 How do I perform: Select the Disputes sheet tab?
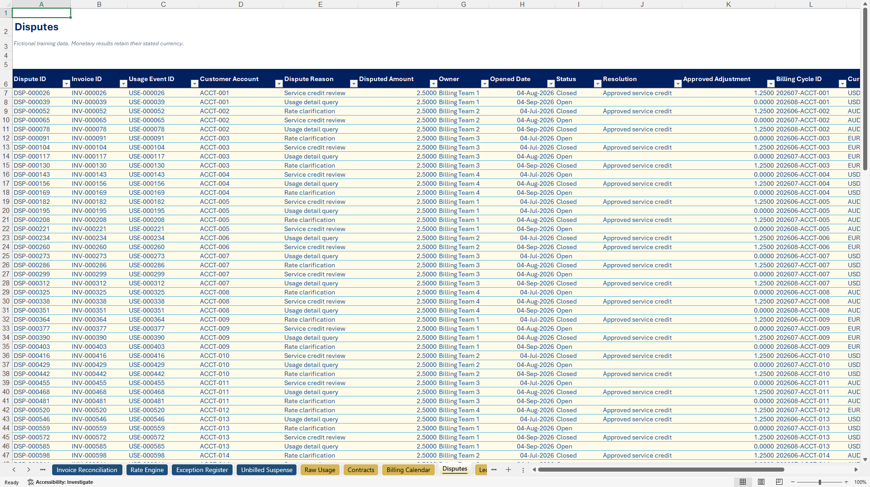455,469
